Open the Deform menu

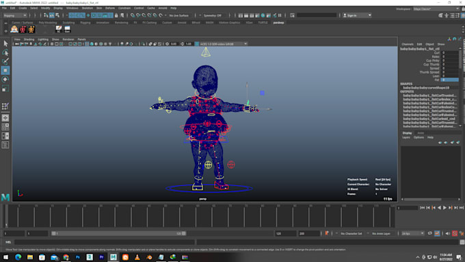pos(110,8)
